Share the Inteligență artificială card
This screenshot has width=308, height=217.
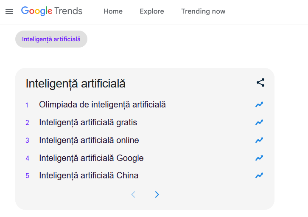click(x=260, y=83)
